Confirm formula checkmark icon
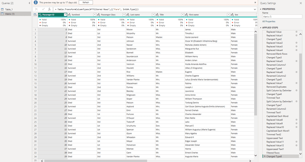The image size is (305, 162). point(43,9)
